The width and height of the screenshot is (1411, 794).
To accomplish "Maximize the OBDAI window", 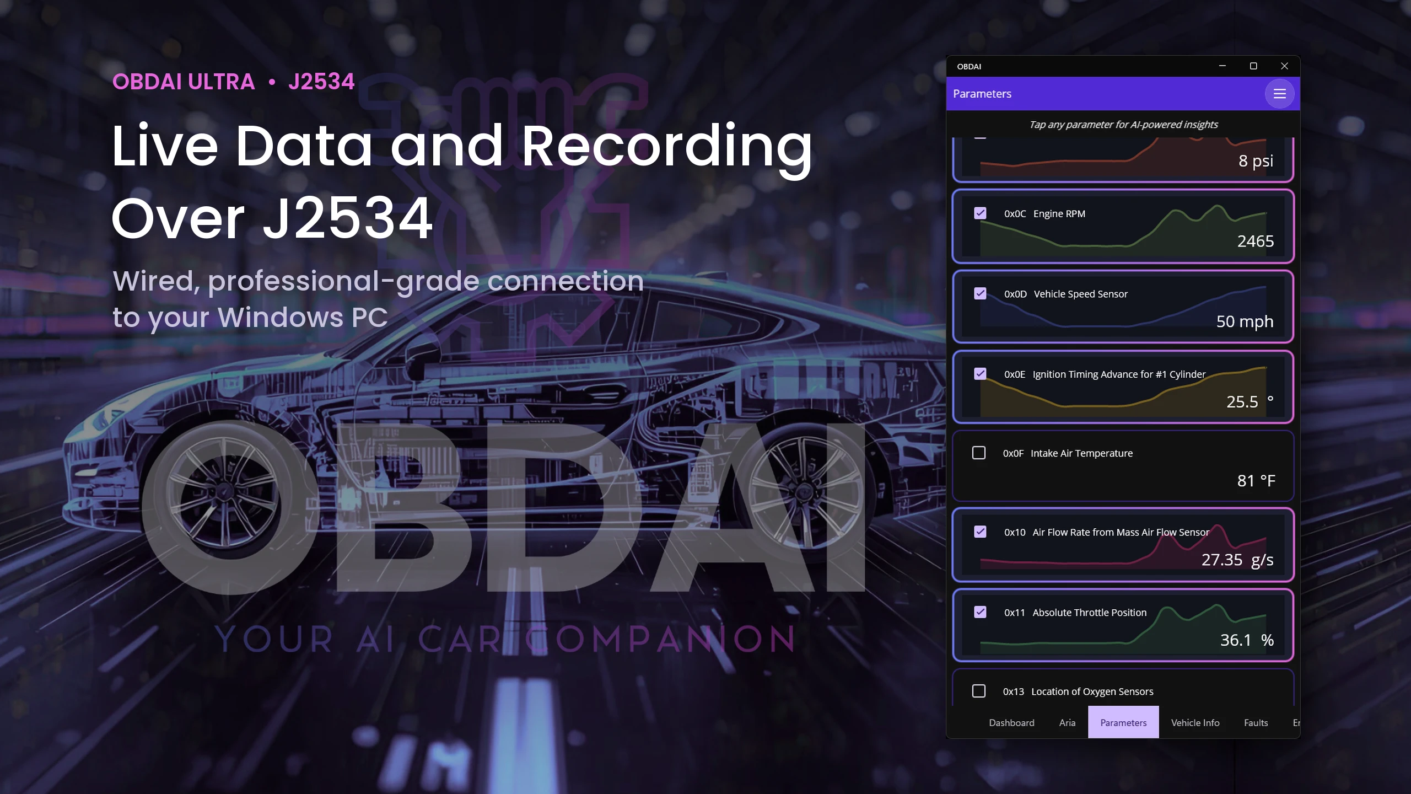I will (x=1253, y=66).
